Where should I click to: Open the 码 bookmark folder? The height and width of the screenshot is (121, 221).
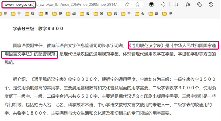point(112,14)
